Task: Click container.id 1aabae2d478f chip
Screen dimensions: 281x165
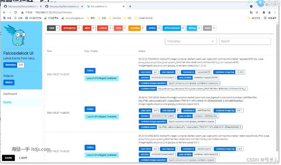Action: [x=197, y=72]
